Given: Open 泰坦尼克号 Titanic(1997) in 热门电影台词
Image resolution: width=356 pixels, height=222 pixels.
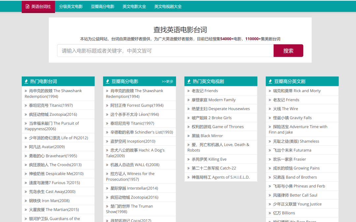Looking at the screenshot, I should [51, 105].
